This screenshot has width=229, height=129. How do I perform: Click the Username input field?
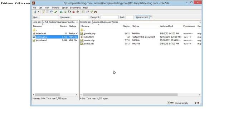(x=80, y=17)
